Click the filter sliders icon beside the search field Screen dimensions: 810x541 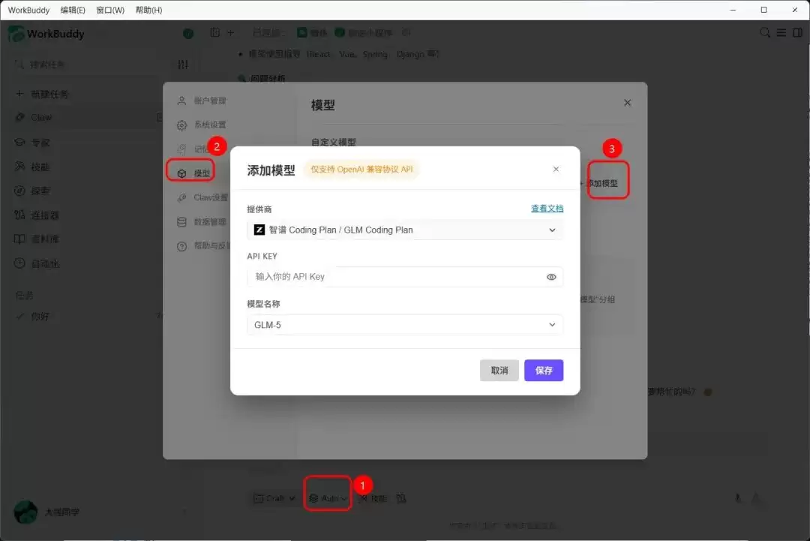pos(183,65)
